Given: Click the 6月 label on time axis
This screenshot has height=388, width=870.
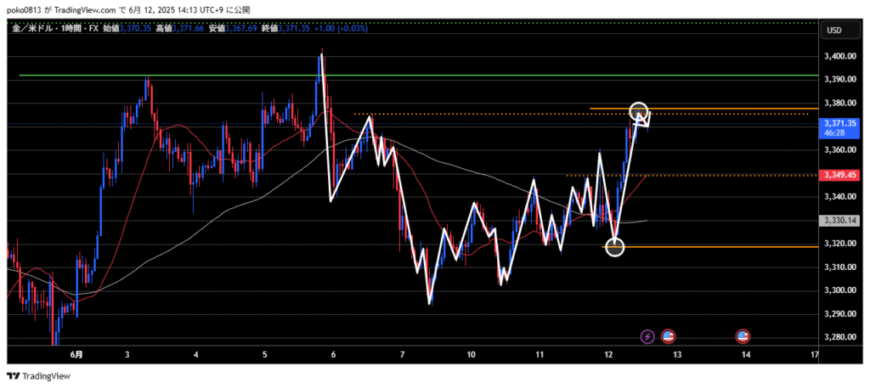Looking at the screenshot, I should (x=77, y=354).
